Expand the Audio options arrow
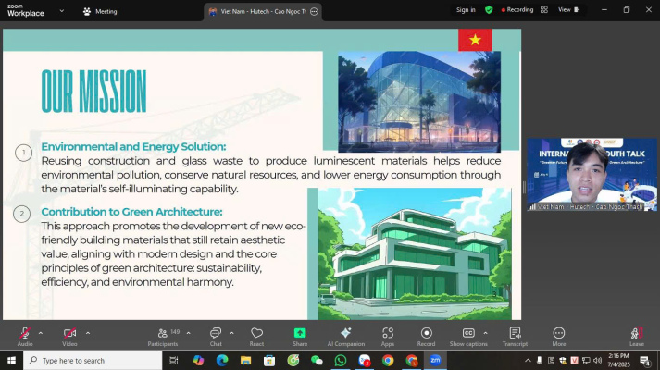The image size is (660, 370). point(41,333)
